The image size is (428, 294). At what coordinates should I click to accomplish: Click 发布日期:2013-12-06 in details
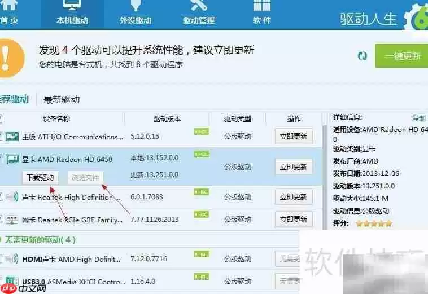click(x=366, y=173)
